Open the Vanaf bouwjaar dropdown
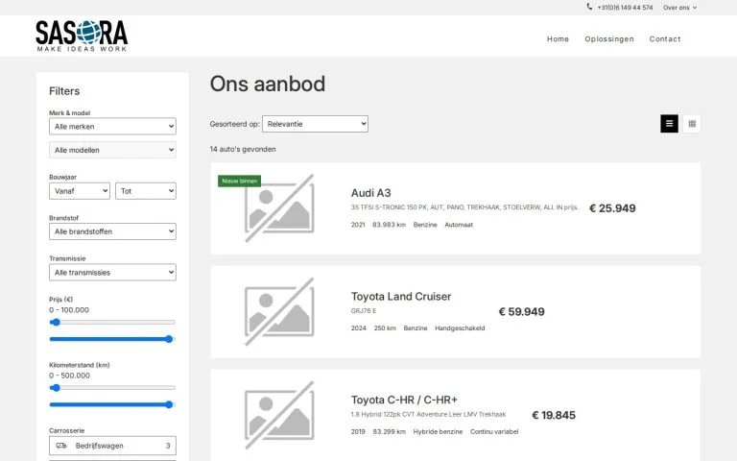Viewport: 737px width, 461px height. pyautogui.click(x=80, y=190)
